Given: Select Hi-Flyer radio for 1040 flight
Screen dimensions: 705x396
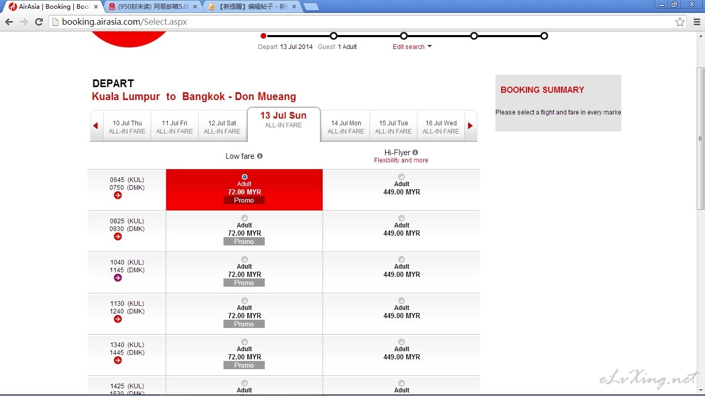Looking at the screenshot, I should click(x=402, y=259).
